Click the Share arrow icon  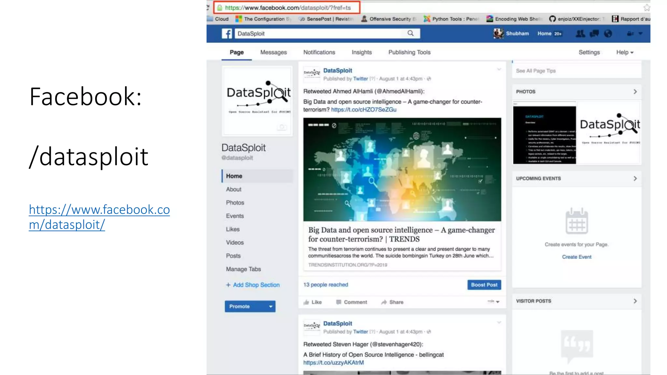point(384,302)
